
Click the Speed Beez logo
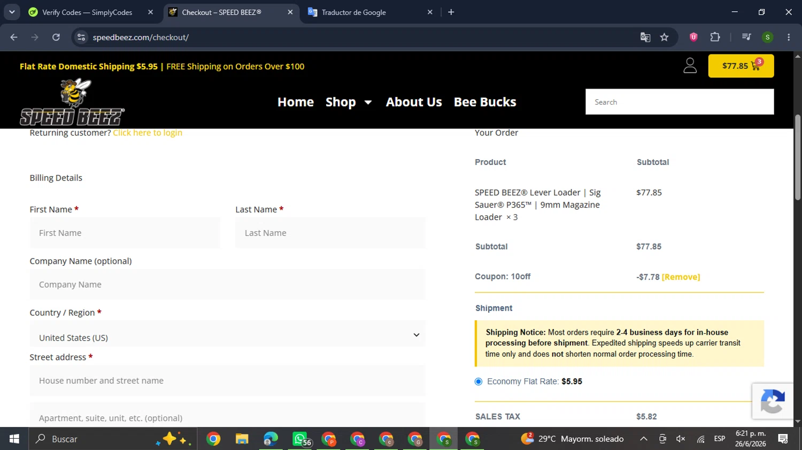click(x=72, y=102)
